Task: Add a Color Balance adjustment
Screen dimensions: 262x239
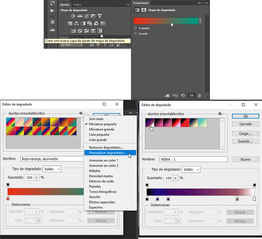Action: point(77,23)
